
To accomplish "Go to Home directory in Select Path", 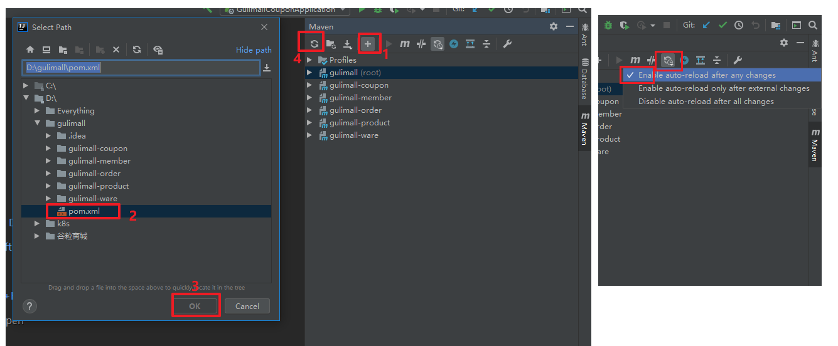I will 30,50.
